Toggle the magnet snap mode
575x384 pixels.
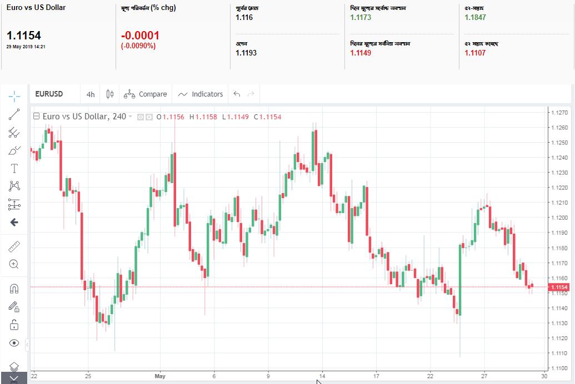coord(14,289)
